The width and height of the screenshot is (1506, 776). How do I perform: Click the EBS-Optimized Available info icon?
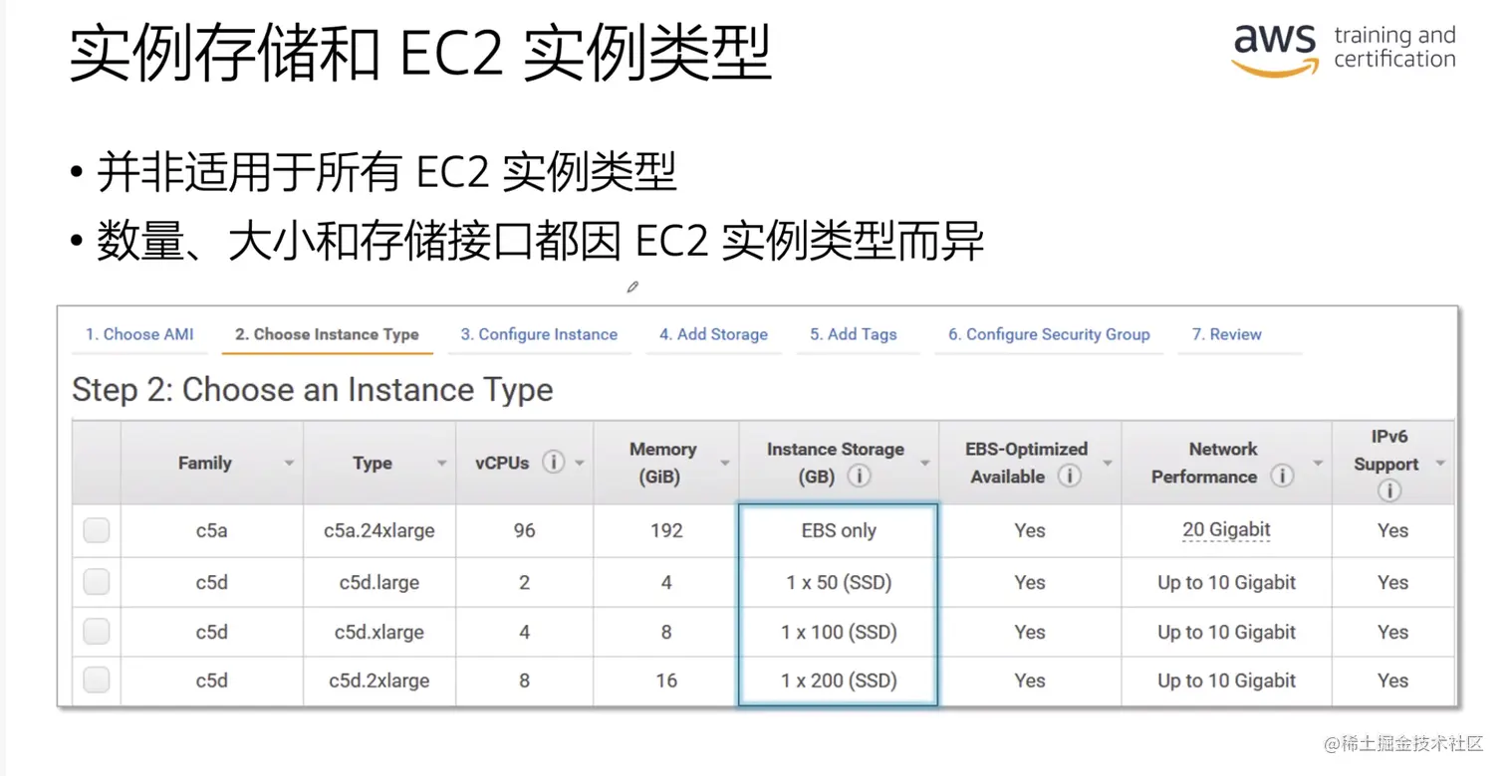[x=1070, y=477]
